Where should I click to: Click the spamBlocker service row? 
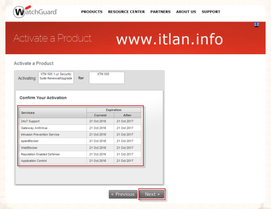(x=52, y=141)
